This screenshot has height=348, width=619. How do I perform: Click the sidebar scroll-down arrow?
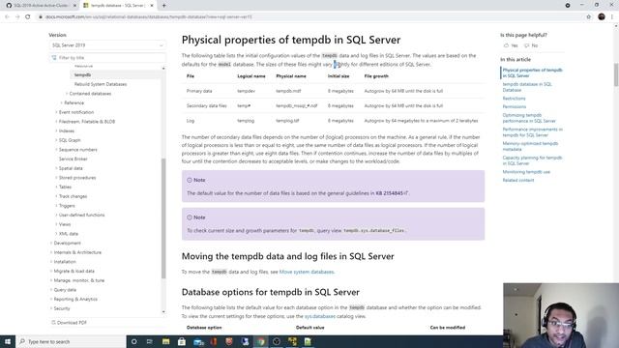click(163, 311)
